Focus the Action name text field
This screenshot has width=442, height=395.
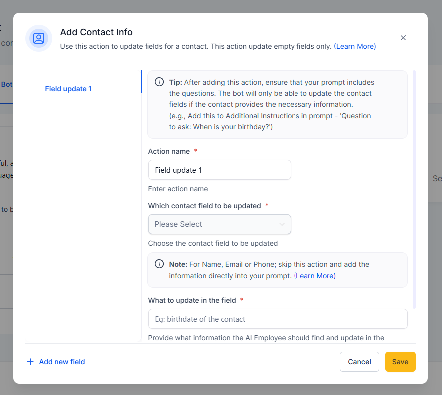[x=219, y=170]
